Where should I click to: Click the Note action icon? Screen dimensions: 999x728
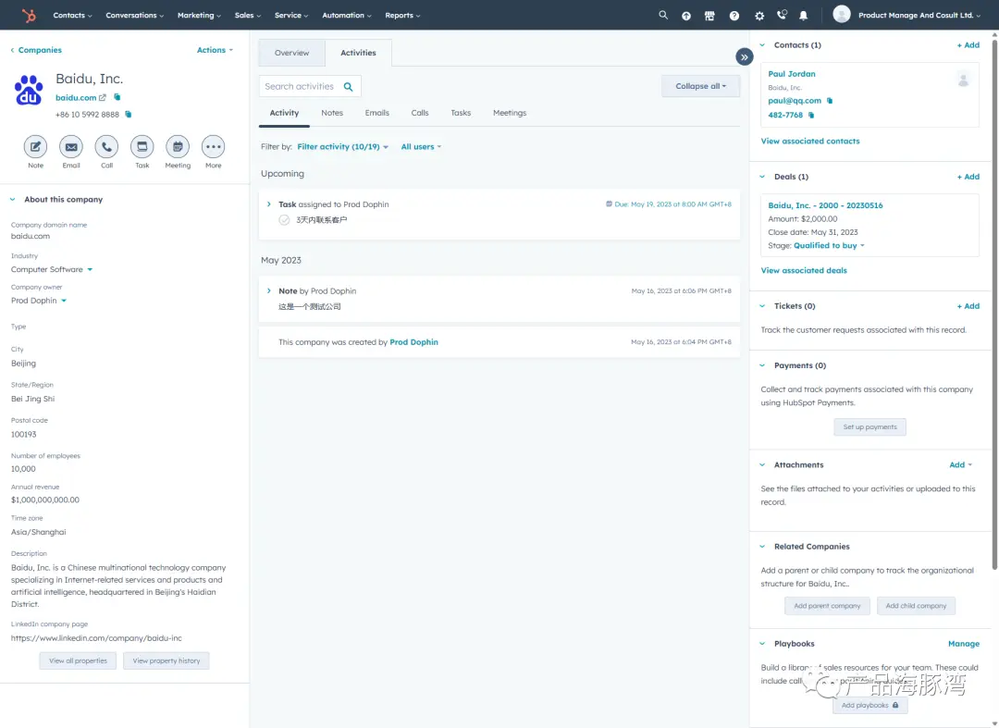tap(35, 146)
